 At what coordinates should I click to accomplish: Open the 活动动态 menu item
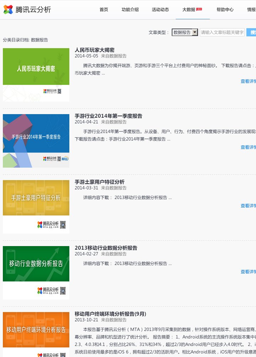tap(160, 10)
